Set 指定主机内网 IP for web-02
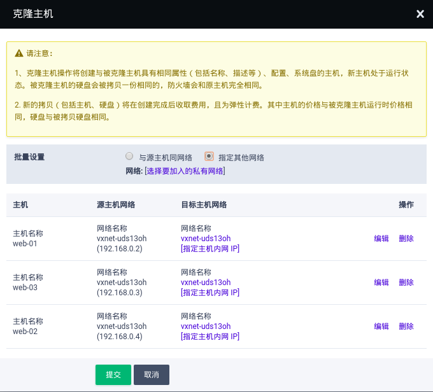The width and height of the screenshot is (433, 392). click(210, 337)
